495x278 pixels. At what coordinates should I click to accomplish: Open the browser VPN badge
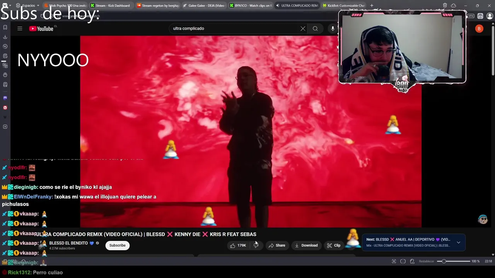point(471,16)
